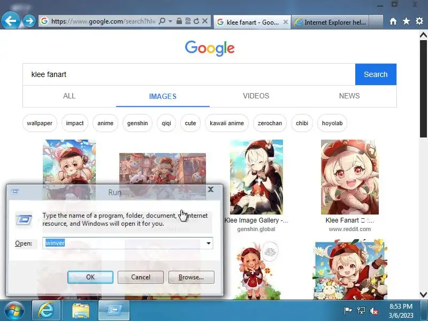Click the page scrollbar down arrow
Screen dimensions: 428x321
pyautogui.click(x=423, y=295)
